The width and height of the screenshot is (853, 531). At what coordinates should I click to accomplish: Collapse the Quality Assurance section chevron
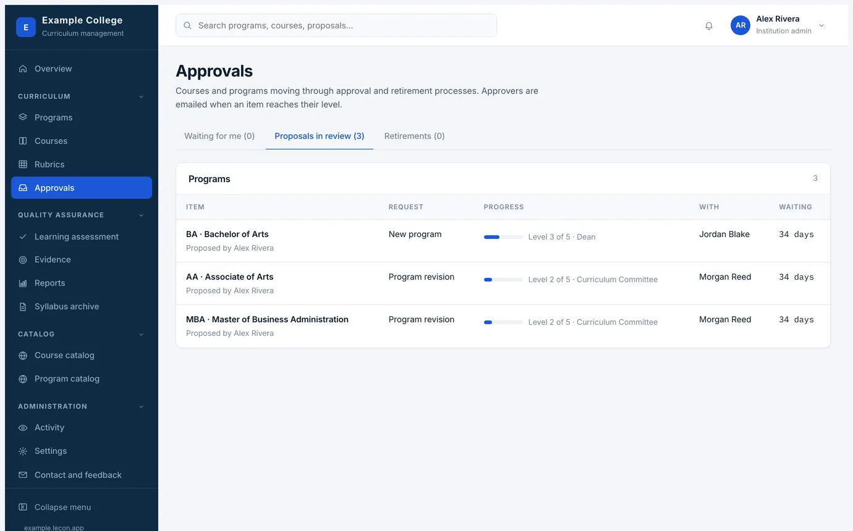click(x=141, y=215)
